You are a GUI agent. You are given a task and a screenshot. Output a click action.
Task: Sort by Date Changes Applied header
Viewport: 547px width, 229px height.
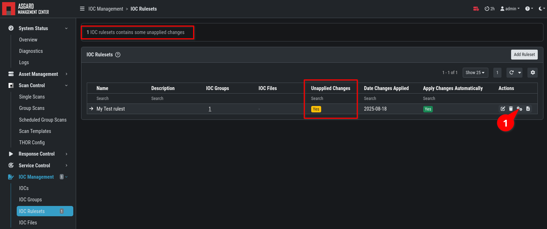point(386,88)
